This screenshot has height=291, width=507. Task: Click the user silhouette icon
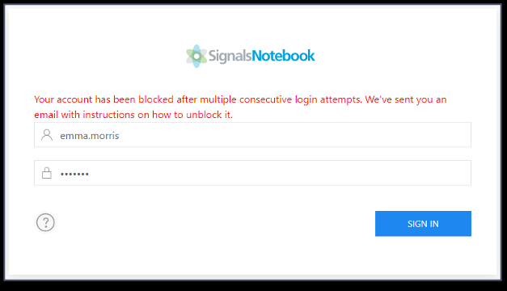coord(47,135)
